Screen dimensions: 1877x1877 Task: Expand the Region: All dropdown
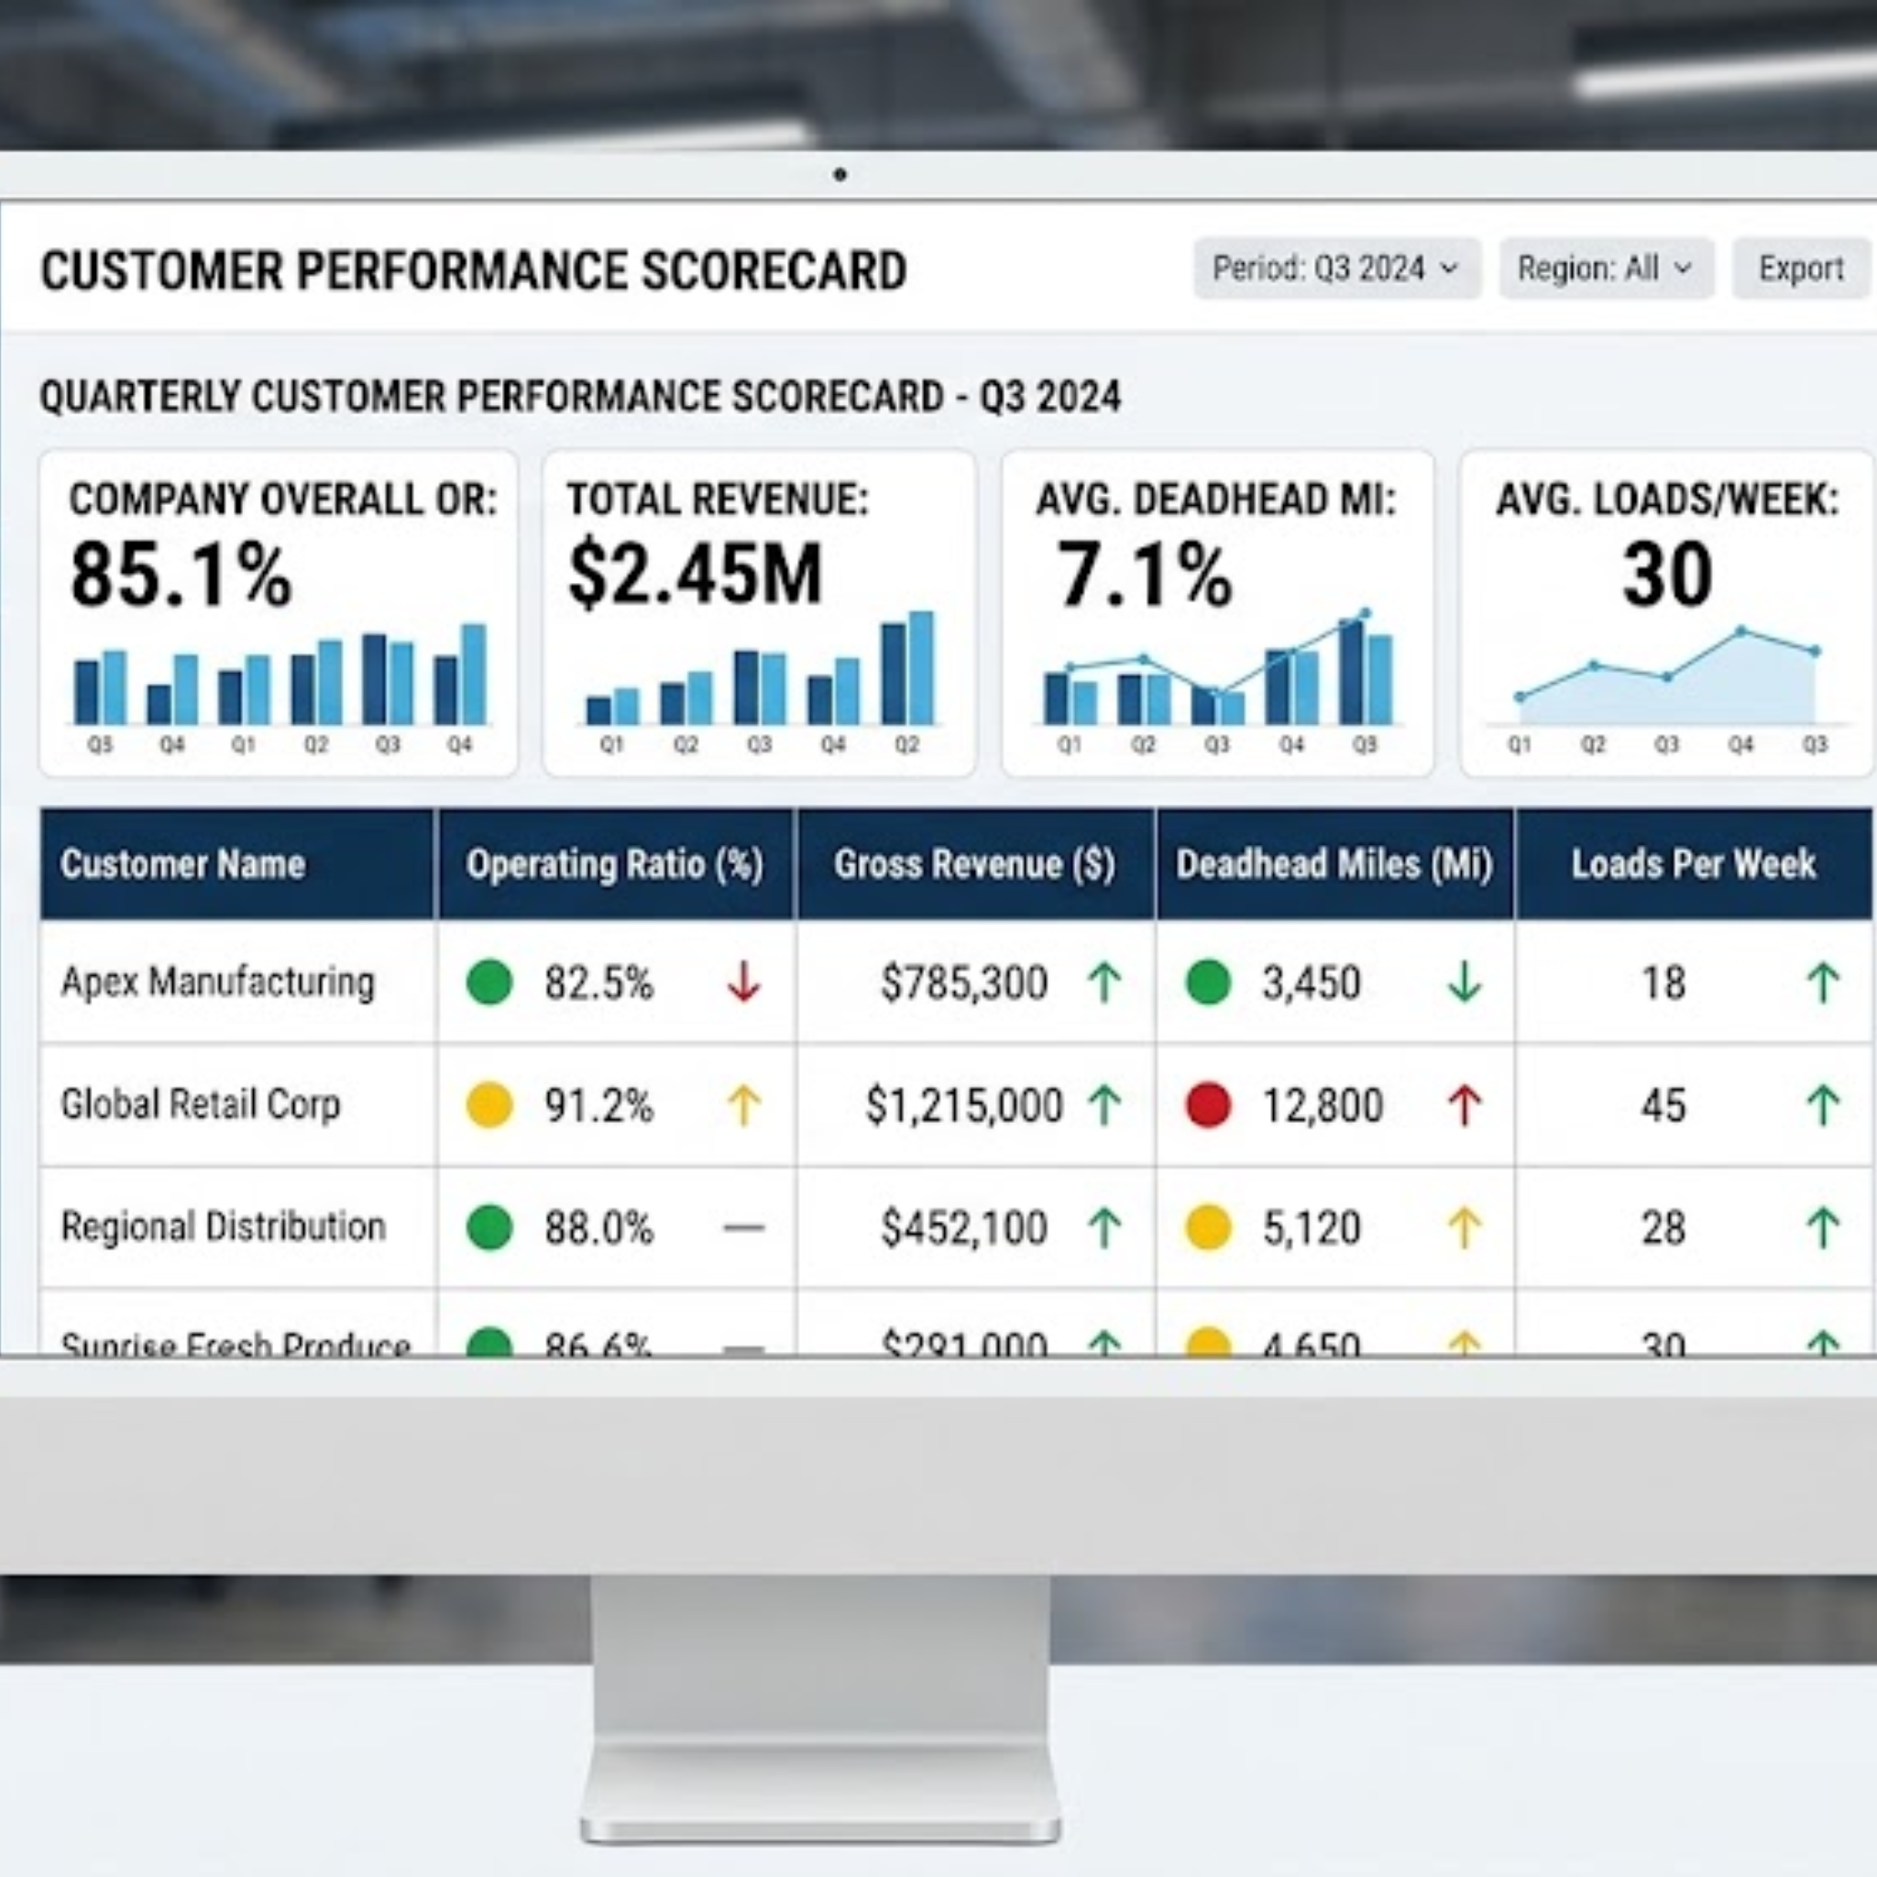[x=1606, y=269]
